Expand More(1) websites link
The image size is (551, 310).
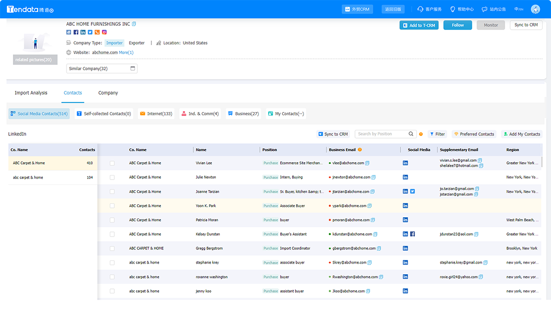point(126,52)
